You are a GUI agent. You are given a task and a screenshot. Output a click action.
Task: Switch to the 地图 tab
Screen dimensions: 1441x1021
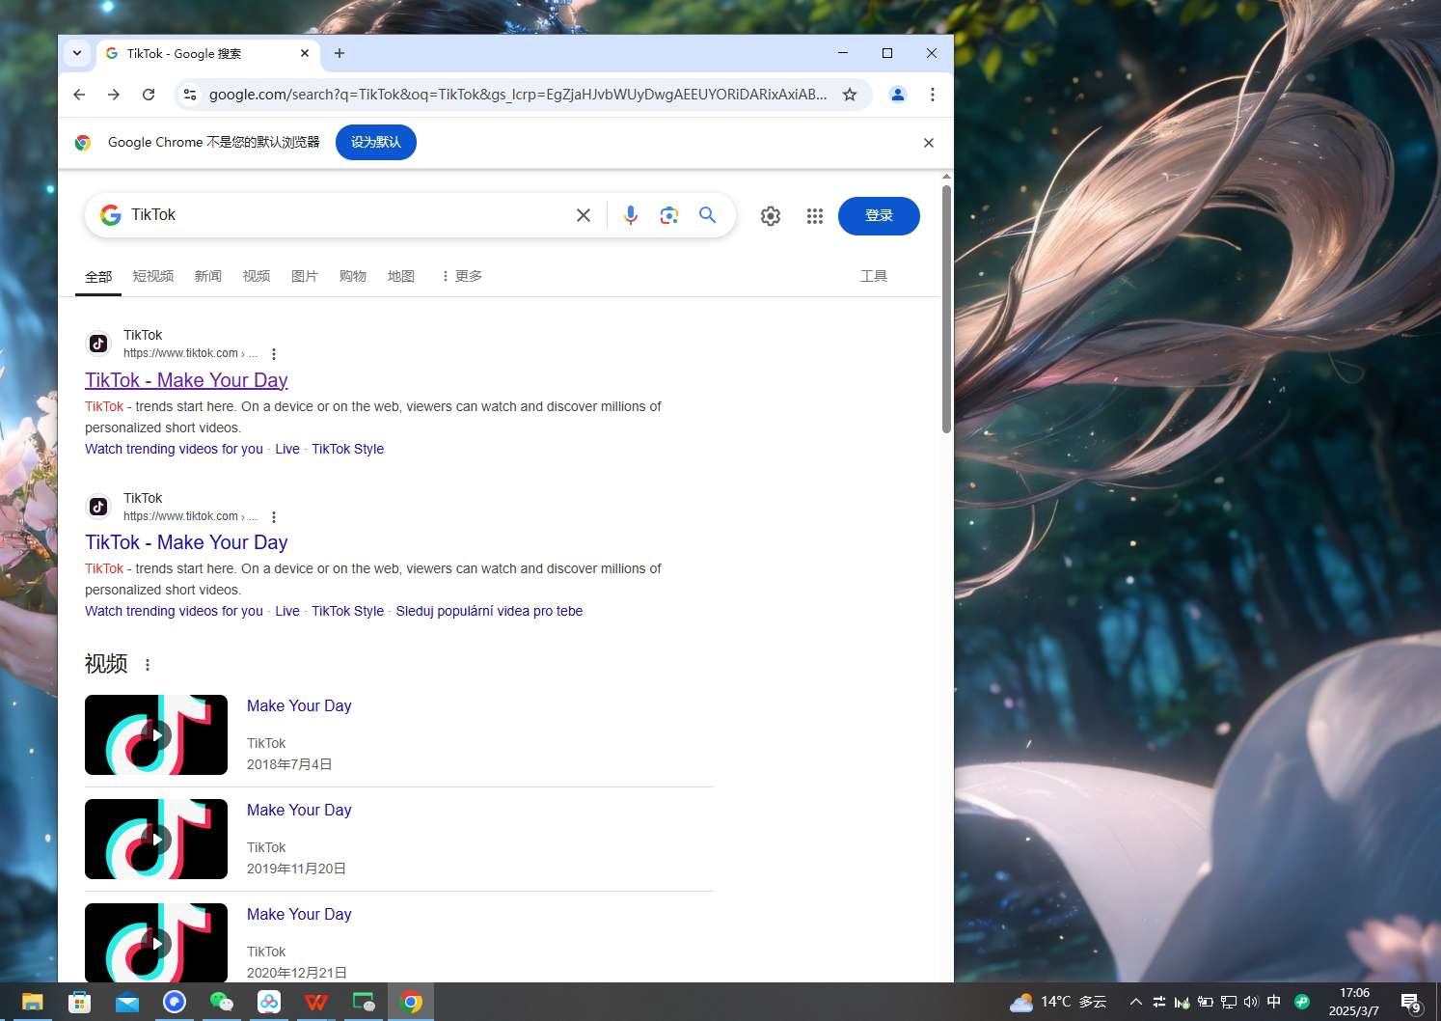401,276
